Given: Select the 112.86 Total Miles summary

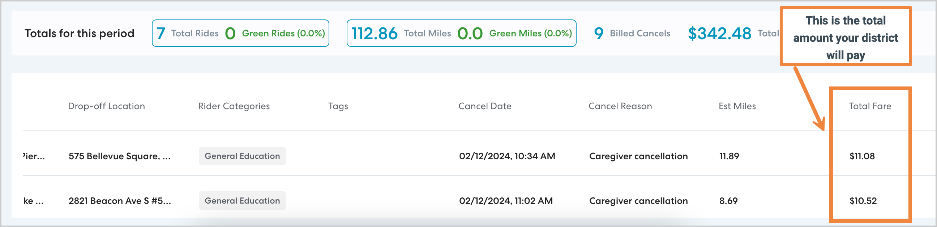Looking at the screenshot, I should tap(401, 34).
